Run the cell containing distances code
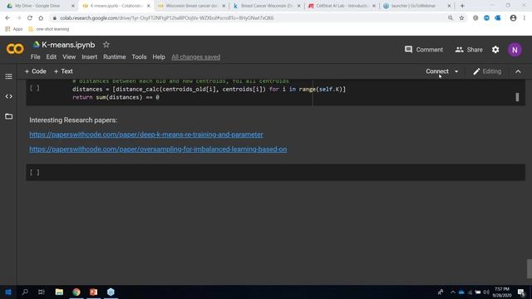 click(35, 88)
